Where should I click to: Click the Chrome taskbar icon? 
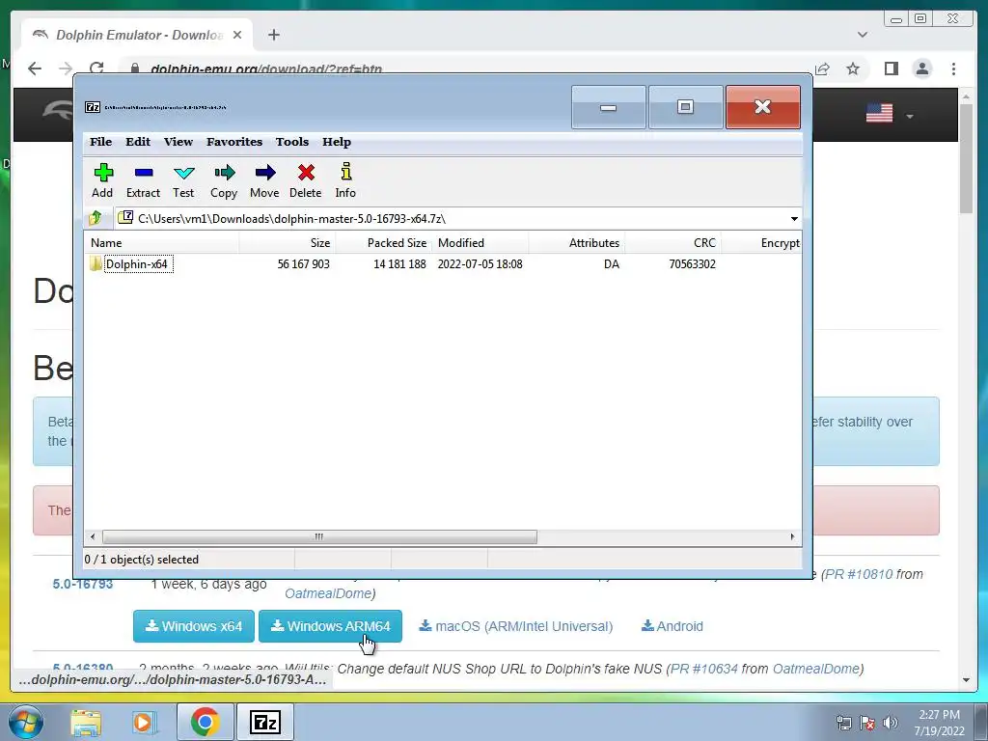point(205,722)
